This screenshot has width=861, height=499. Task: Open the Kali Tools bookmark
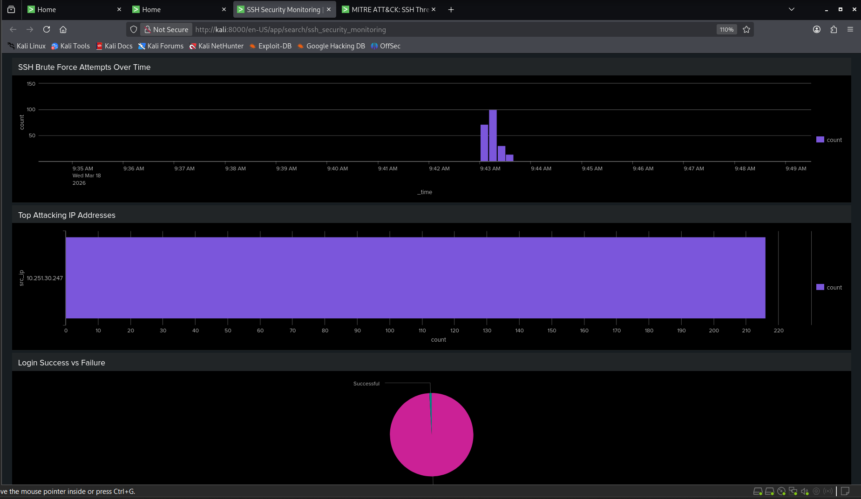[x=70, y=46]
